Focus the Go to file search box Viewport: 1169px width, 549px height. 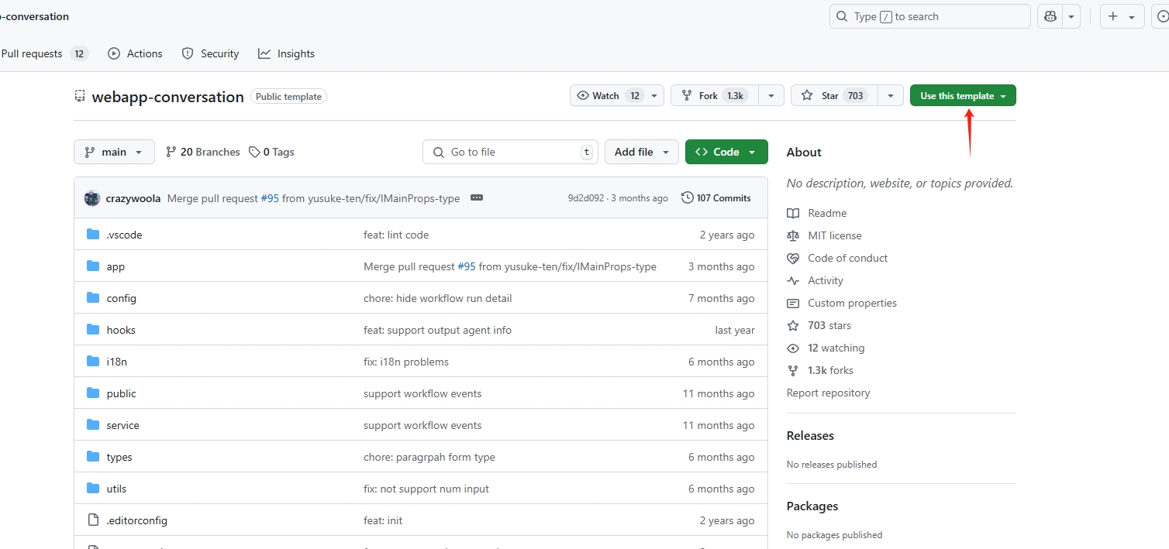pos(510,152)
